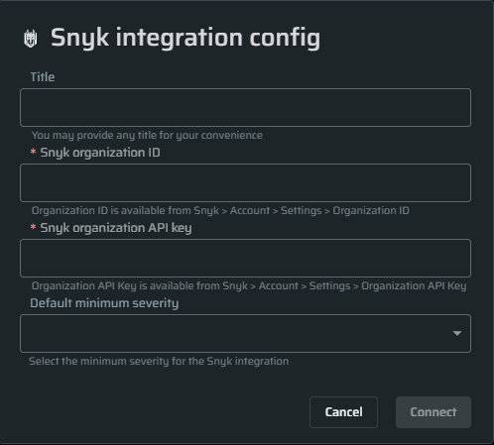This screenshot has height=445, width=494.
Task: Click the Organization ID location hint text
Action: pos(220,211)
